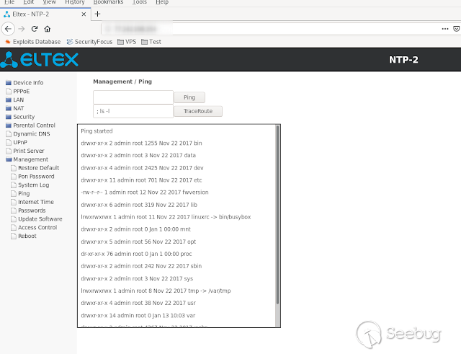Open the UPnP page
The height and width of the screenshot is (354, 461).
pyautogui.click(x=17, y=143)
